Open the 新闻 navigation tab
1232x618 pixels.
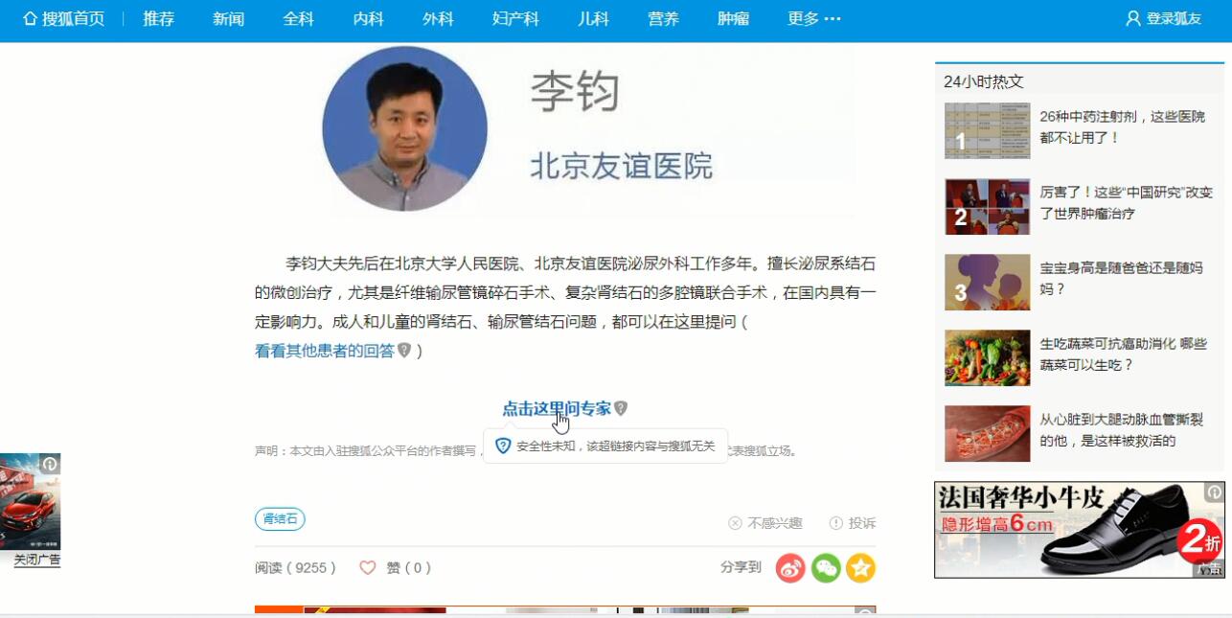[228, 19]
